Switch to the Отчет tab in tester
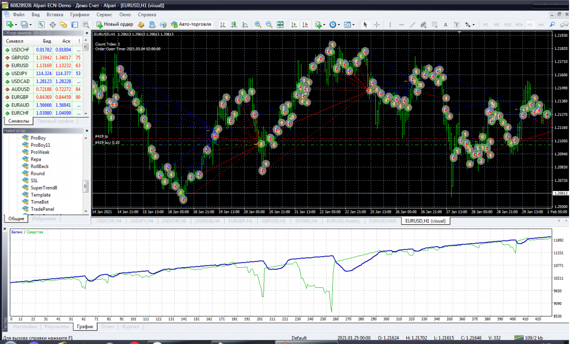This screenshot has height=344, width=573. 107,327
